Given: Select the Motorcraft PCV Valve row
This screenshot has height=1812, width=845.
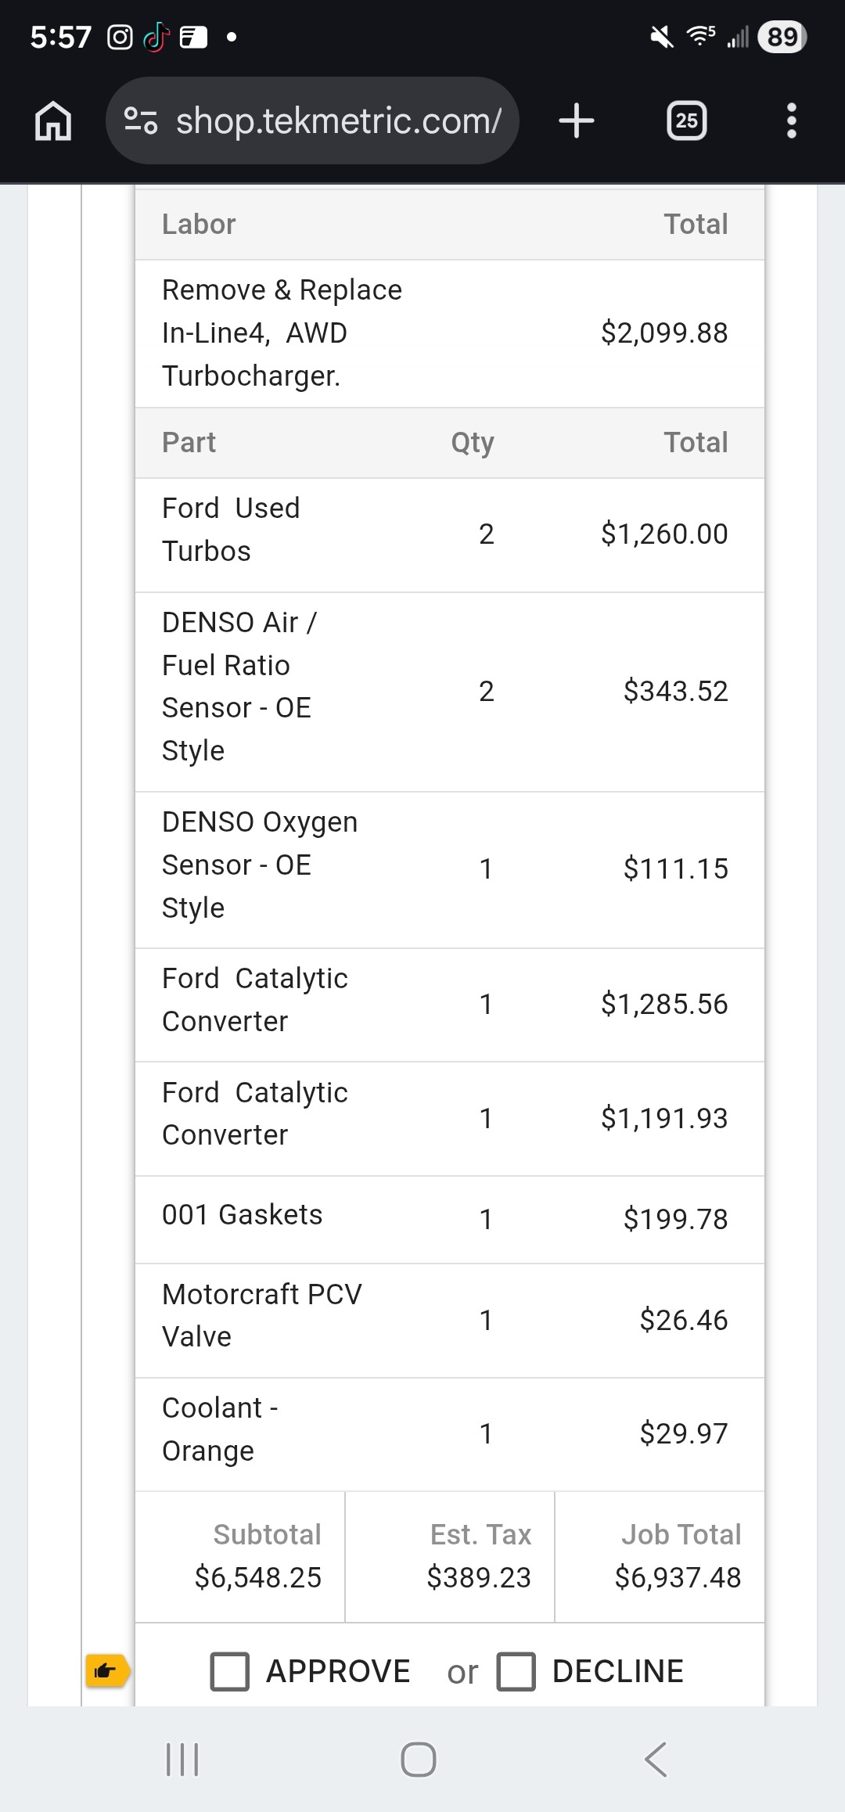Looking at the screenshot, I should pyautogui.click(x=449, y=1320).
